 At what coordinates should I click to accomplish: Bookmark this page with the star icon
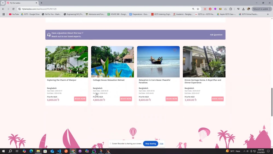pyautogui.click(x=198, y=9)
